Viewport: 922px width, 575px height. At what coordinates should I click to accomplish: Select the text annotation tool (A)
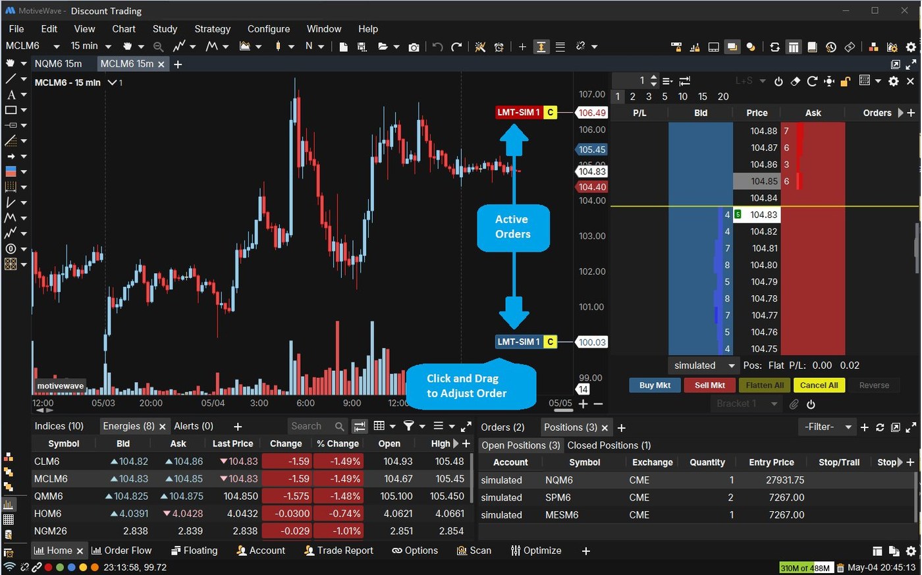pos(11,95)
